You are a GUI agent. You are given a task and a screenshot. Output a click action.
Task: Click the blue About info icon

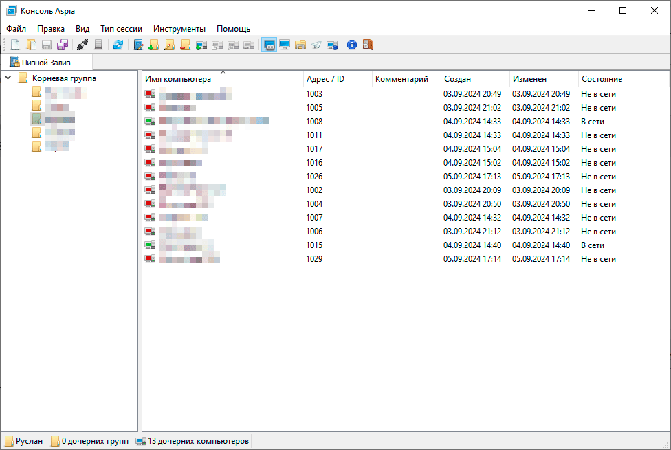[x=352, y=45]
